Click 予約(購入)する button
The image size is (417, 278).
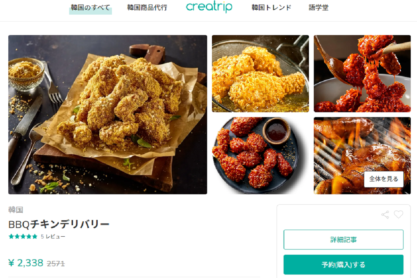pyautogui.click(x=343, y=265)
